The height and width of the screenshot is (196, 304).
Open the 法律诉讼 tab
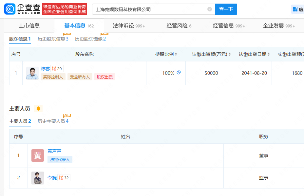[129, 25]
